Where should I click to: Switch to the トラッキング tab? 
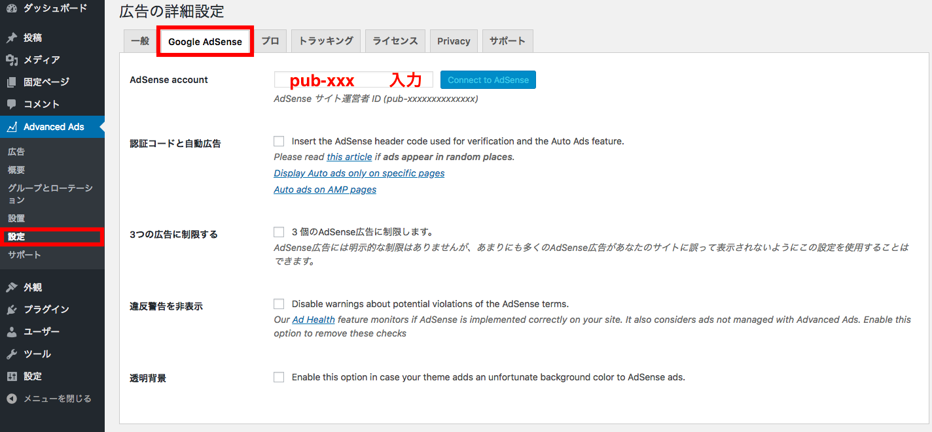pyautogui.click(x=326, y=41)
